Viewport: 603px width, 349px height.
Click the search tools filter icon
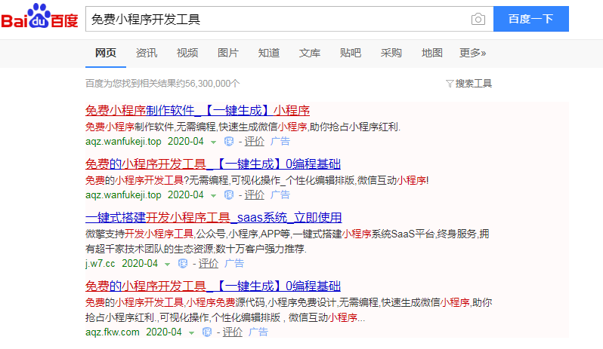(x=449, y=84)
